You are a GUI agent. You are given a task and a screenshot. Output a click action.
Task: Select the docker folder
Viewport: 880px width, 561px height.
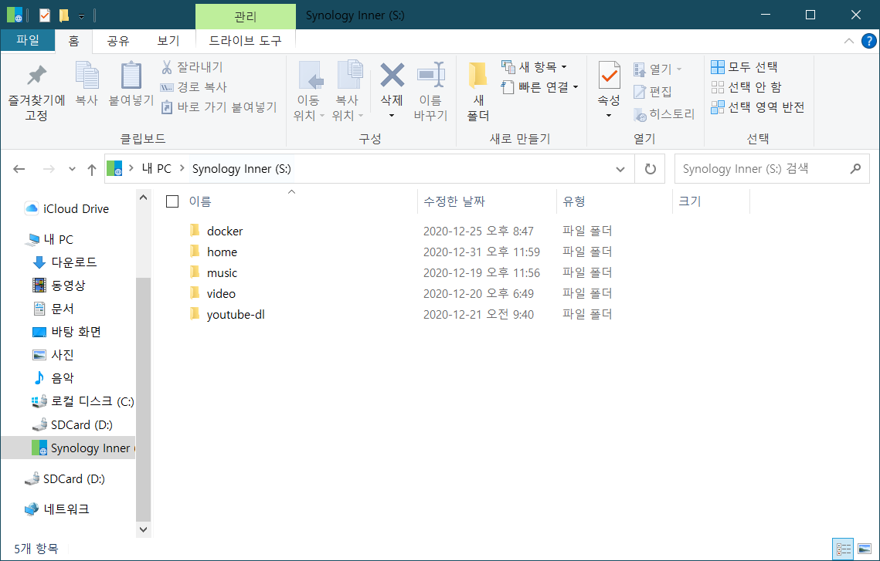[225, 231]
